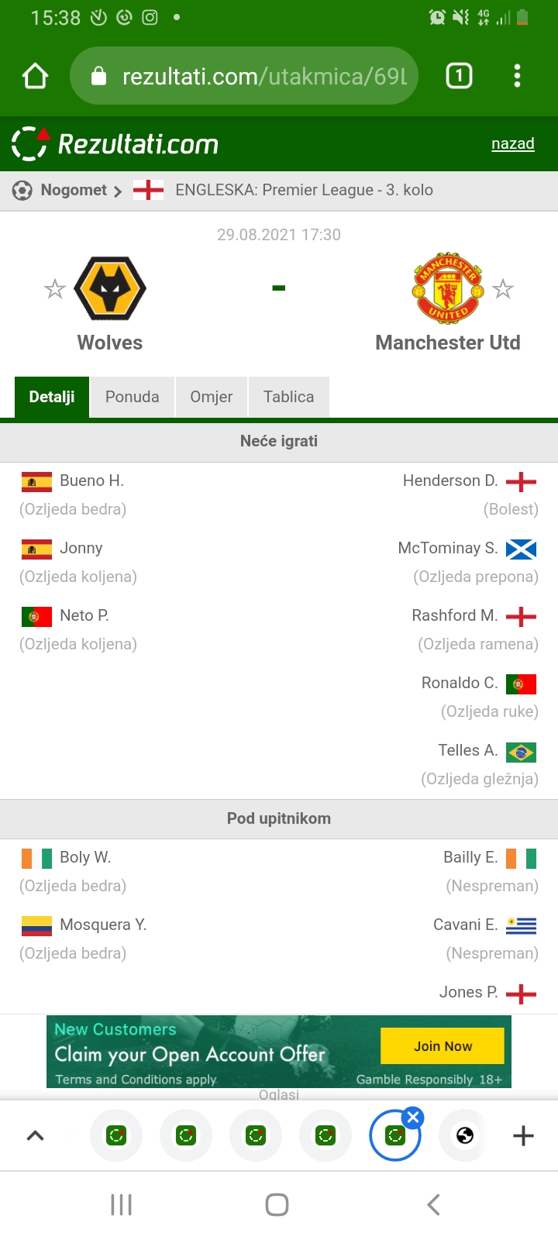Screen dimensions: 558x1240
Task: Switch to the Omjer tab
Action: tap(212, 397)
